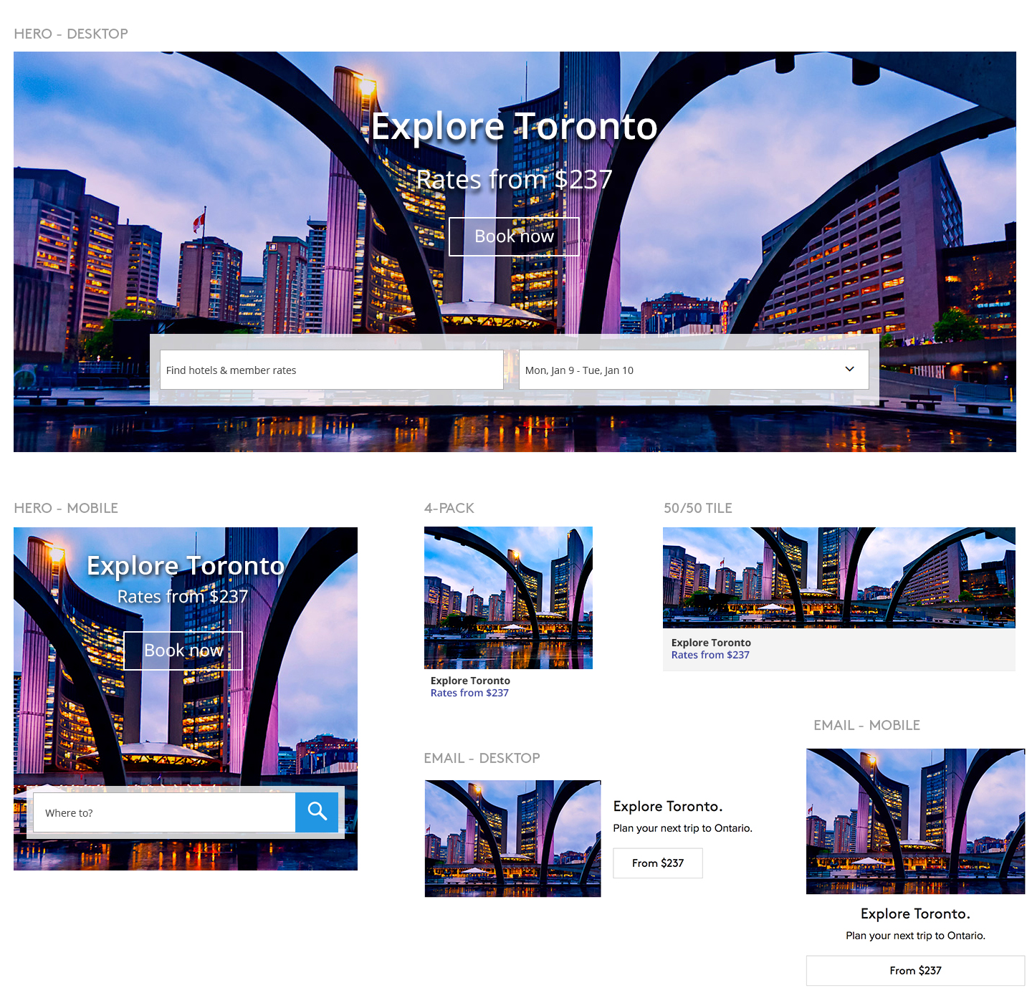The height and width of the screenshot is (1003, 1032).
Task: Click the Where to? search field
Action: pyautogui.click(x=164, y=812)
